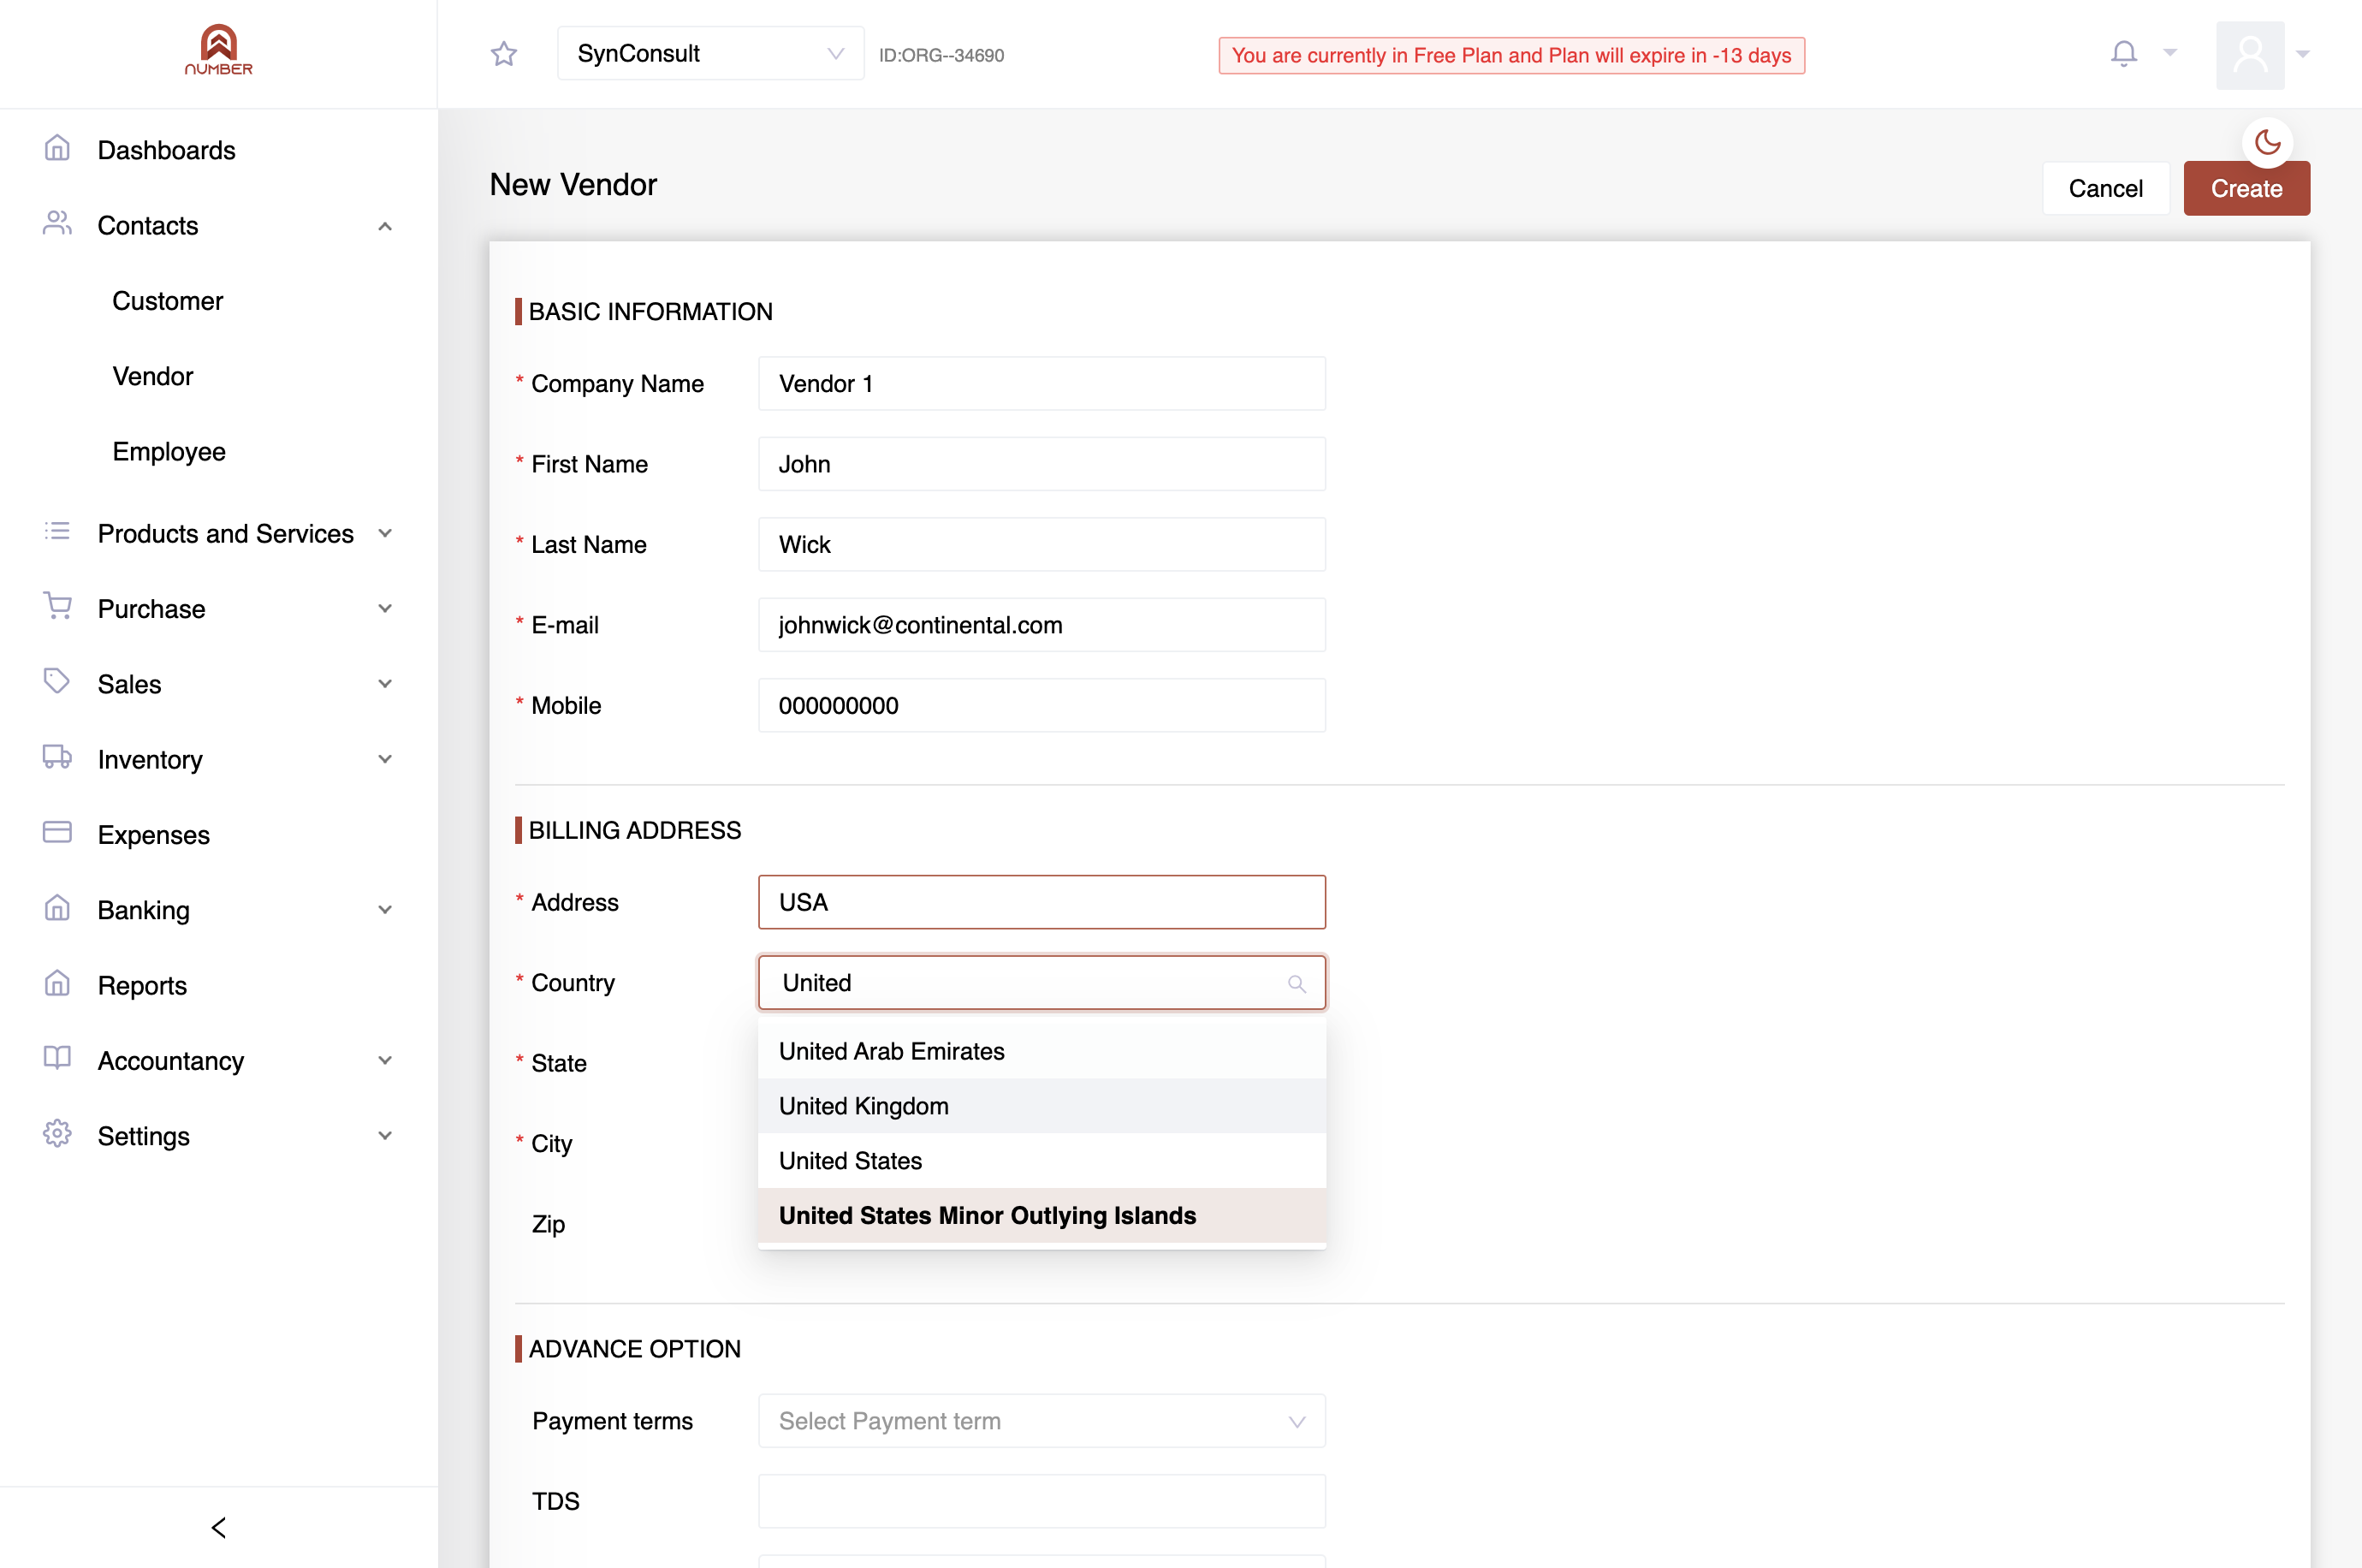The image size is (2362, 1568).
Task: Expand the Banking submenu chevron
Action: (x=385, y=910)
